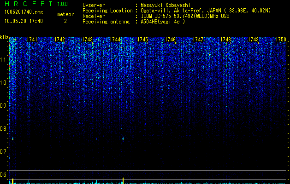290x184 pixels.
Task: Select the ICOM IC-575 receiver text
Action: pyautogui.click(x=185, y=16)
